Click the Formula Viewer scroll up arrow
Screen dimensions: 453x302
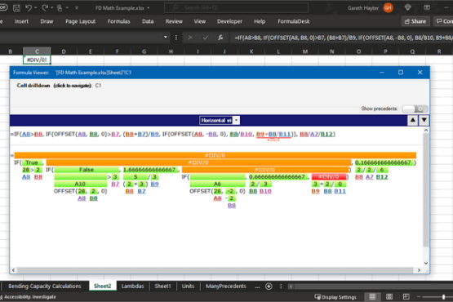(x=426, y=131)
